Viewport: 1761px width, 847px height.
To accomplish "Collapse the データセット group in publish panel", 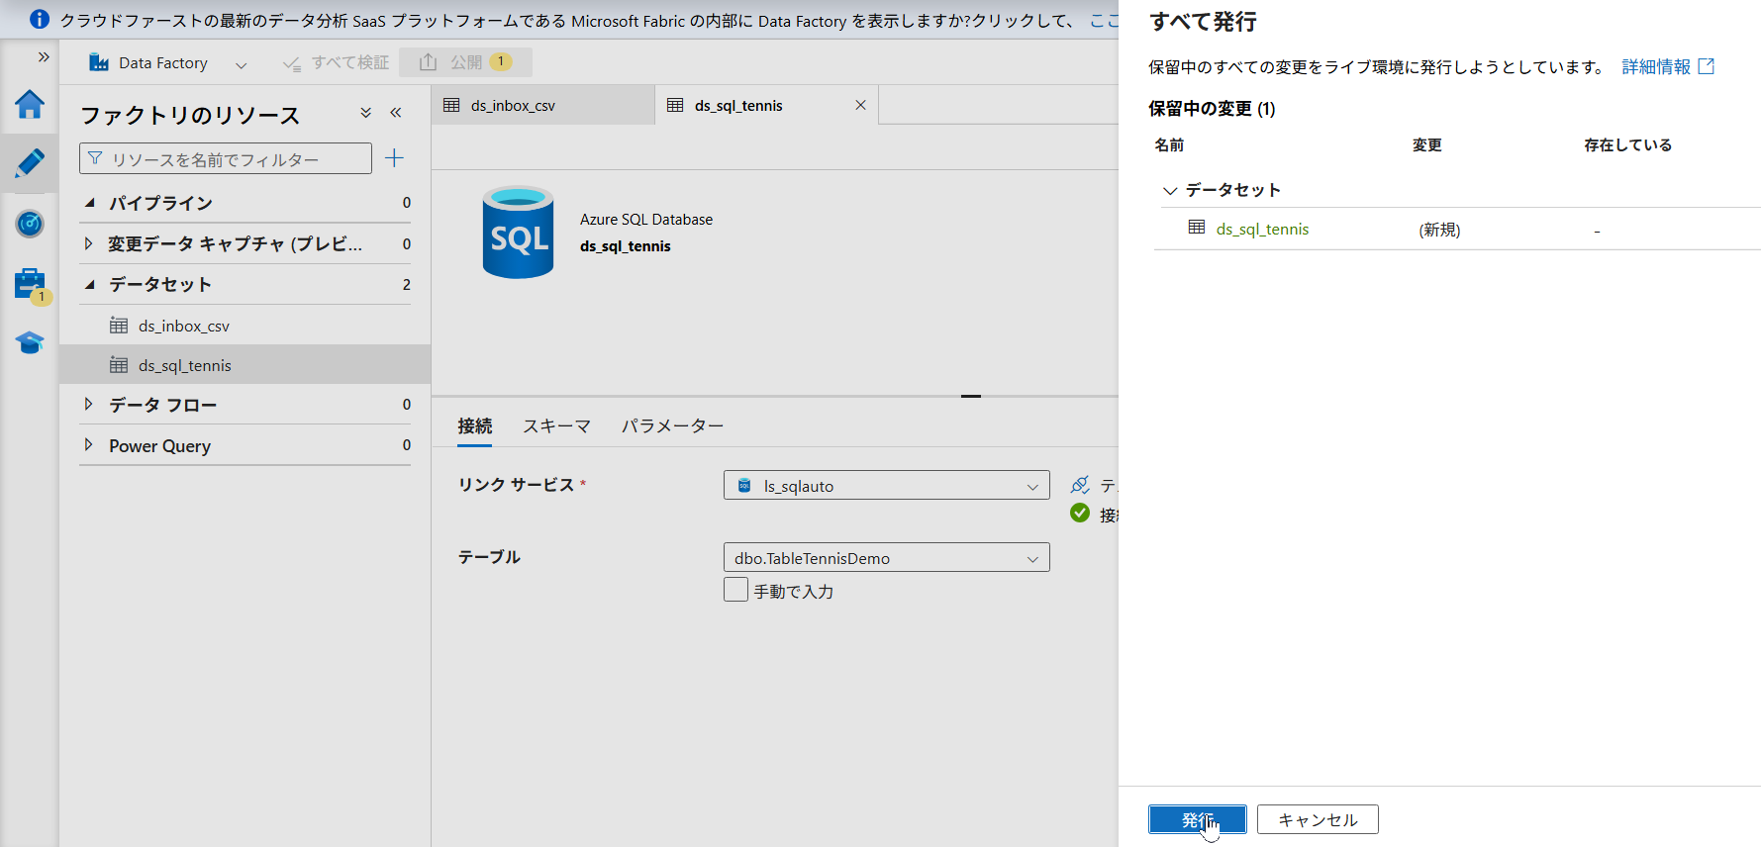I will (x=1170, y=190).
